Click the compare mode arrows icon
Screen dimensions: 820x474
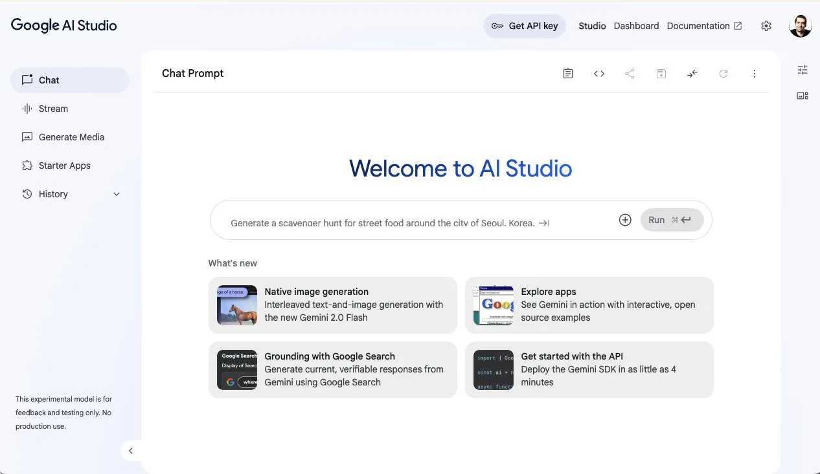[x=692, y=74]
